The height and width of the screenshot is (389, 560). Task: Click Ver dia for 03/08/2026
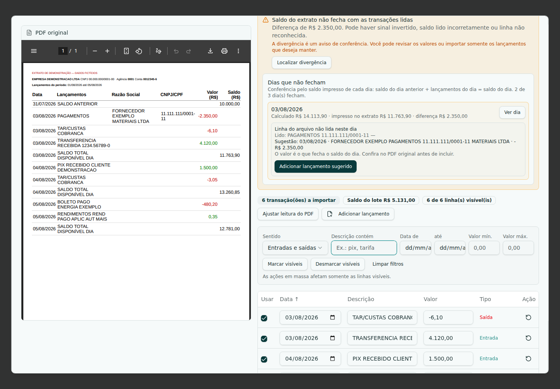pyautogui.click(x=512, y=112)
